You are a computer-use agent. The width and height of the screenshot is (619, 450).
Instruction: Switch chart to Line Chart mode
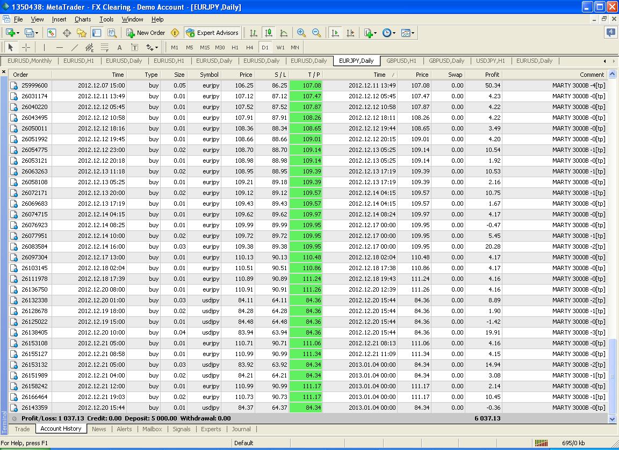point(284,33)
